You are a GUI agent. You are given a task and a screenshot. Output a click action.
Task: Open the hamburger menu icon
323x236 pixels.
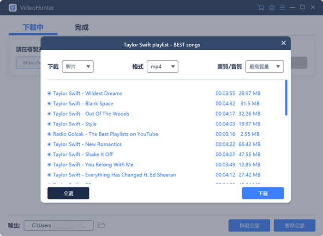tap(282, 8)
